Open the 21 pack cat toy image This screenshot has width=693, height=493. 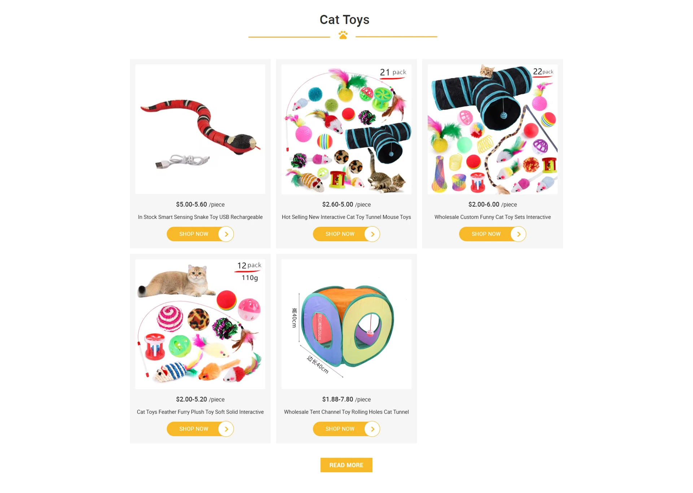(346, 129)
